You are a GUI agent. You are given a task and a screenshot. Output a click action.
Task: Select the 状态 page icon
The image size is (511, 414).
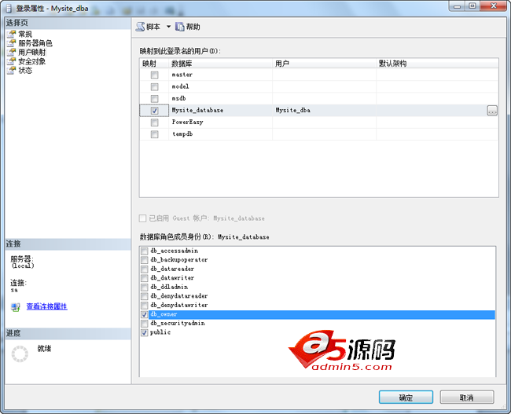coord(12,71)
